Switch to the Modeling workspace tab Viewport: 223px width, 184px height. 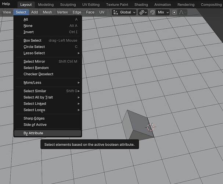[x=46, y=5]
